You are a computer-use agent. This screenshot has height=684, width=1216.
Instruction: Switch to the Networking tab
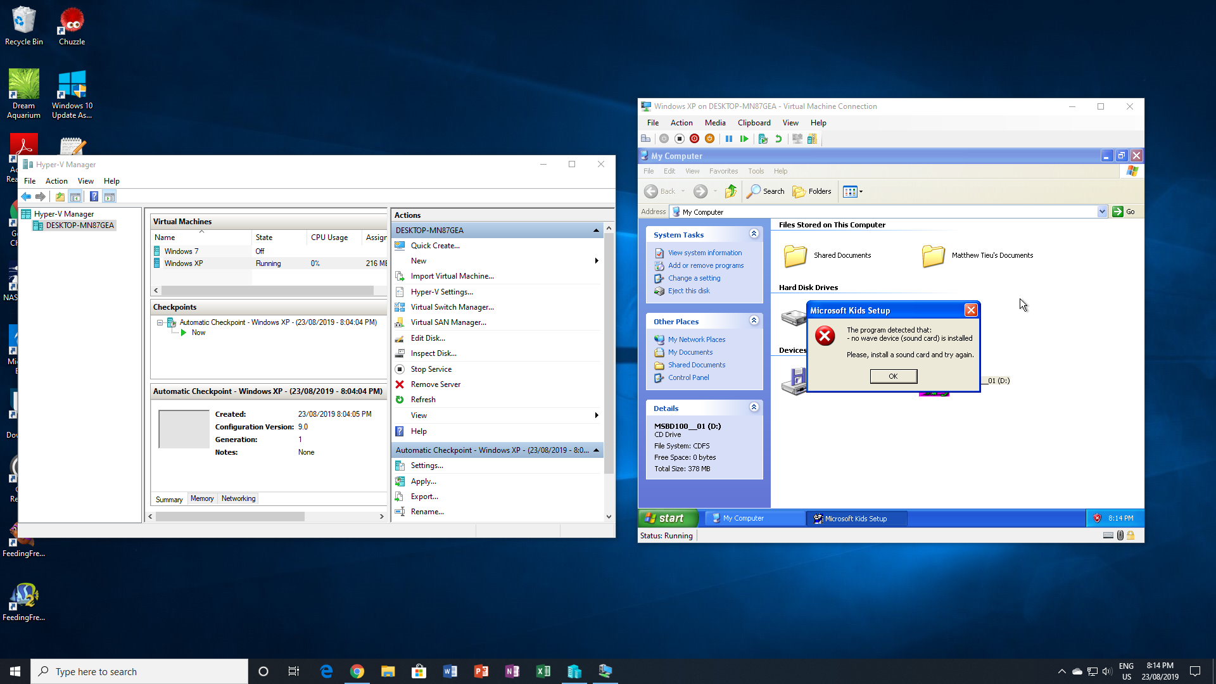coord(238,499)
